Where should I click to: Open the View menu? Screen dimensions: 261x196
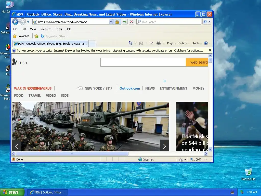33,29
